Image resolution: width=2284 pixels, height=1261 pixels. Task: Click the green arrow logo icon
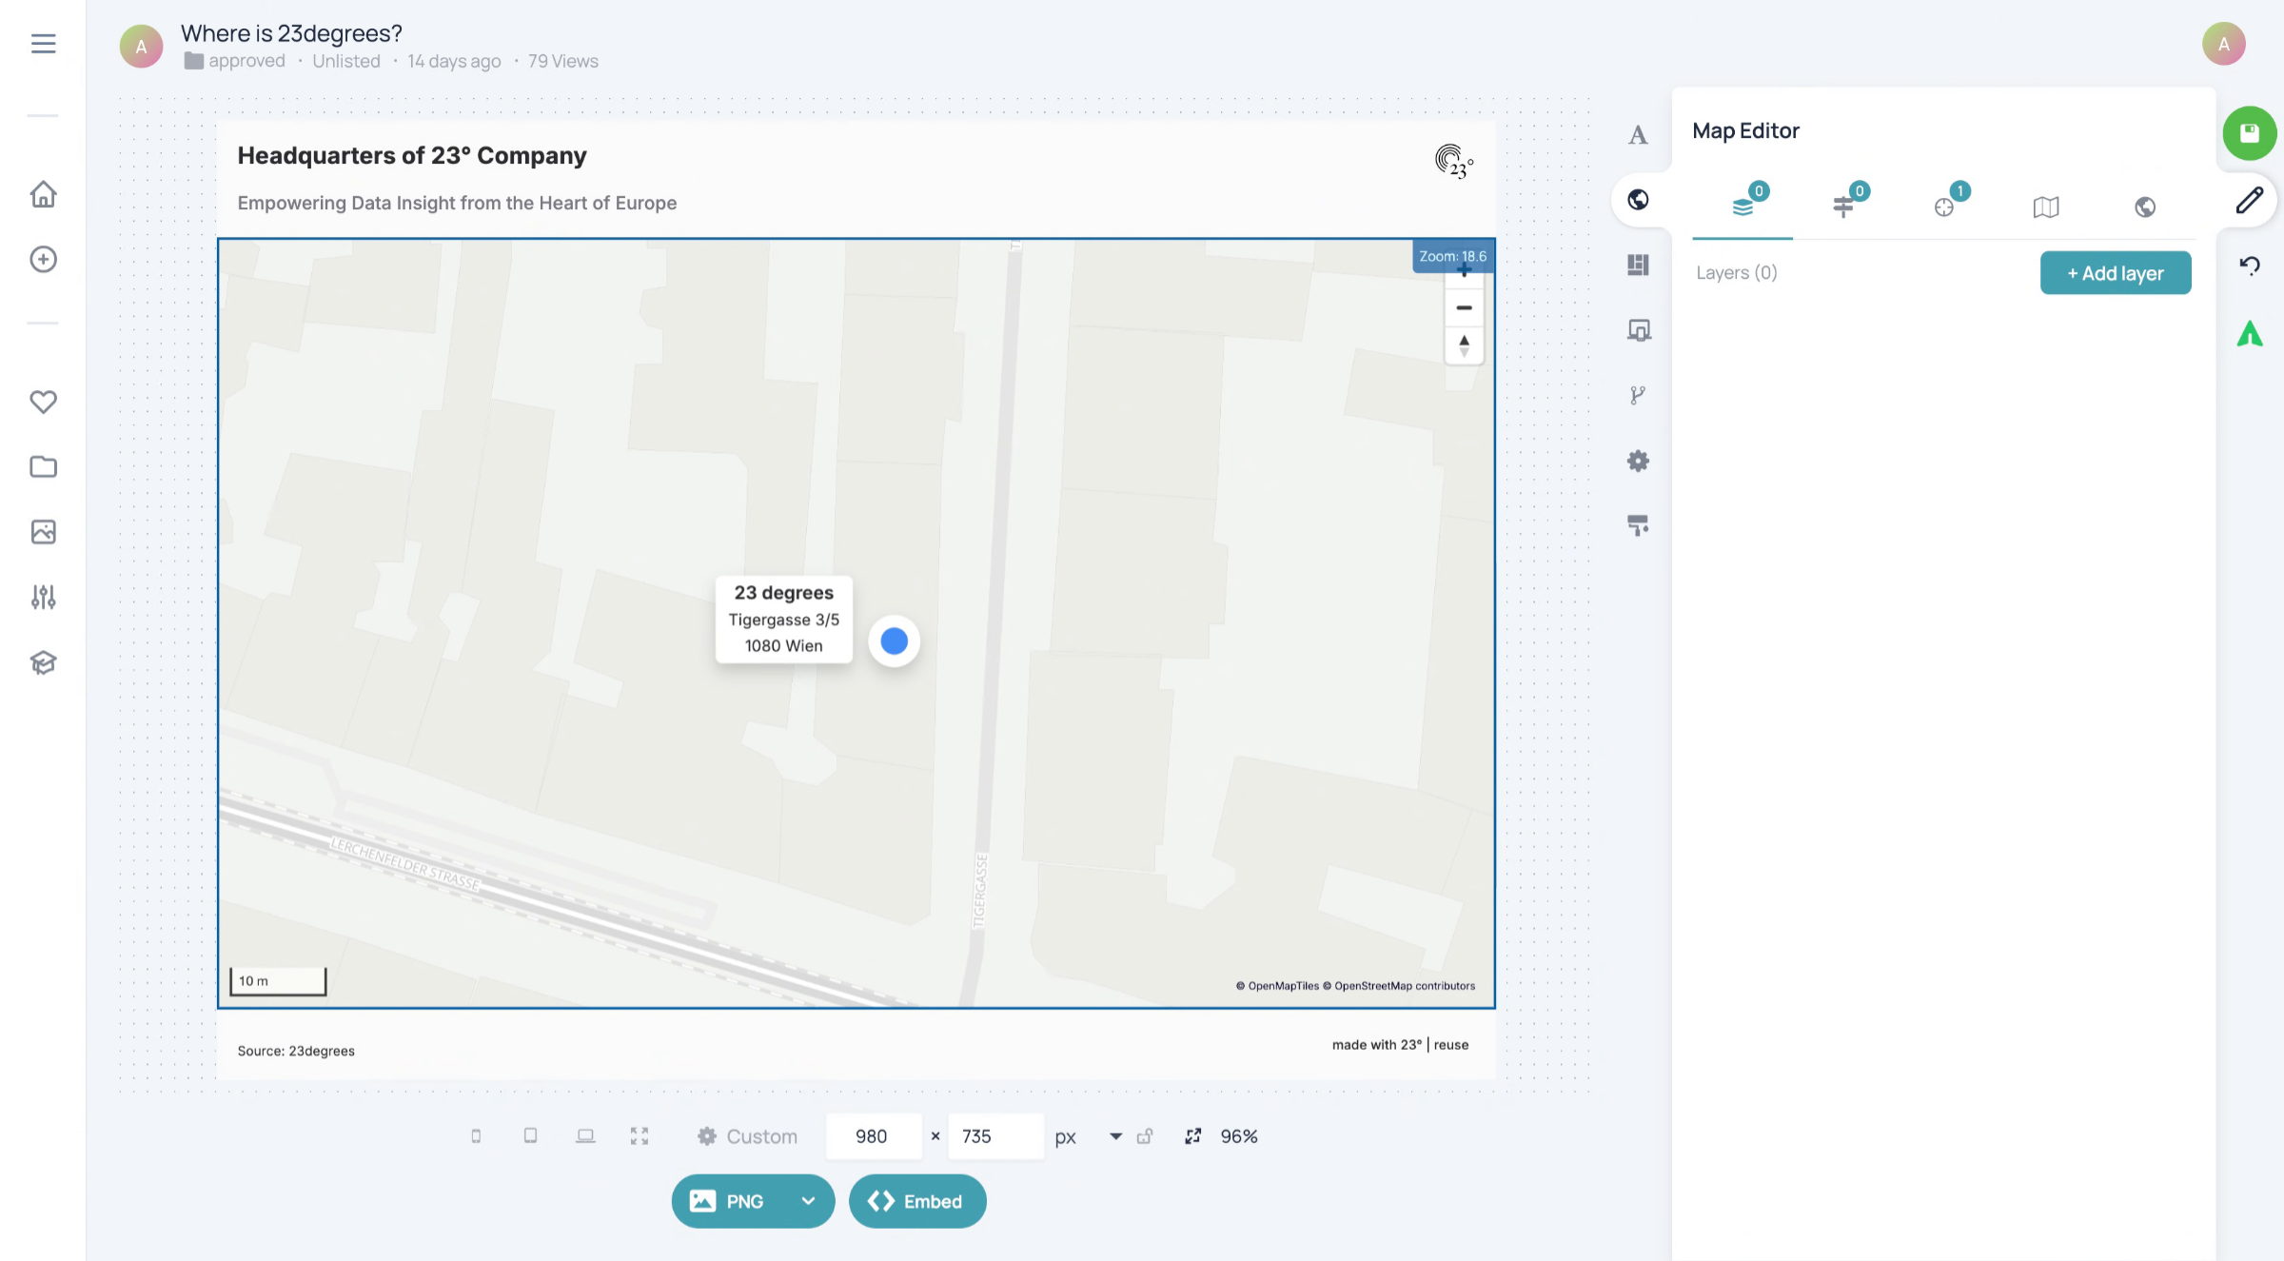click(2250, 333)
